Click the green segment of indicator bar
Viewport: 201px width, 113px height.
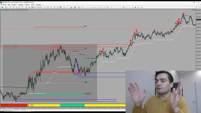[72, 105]
